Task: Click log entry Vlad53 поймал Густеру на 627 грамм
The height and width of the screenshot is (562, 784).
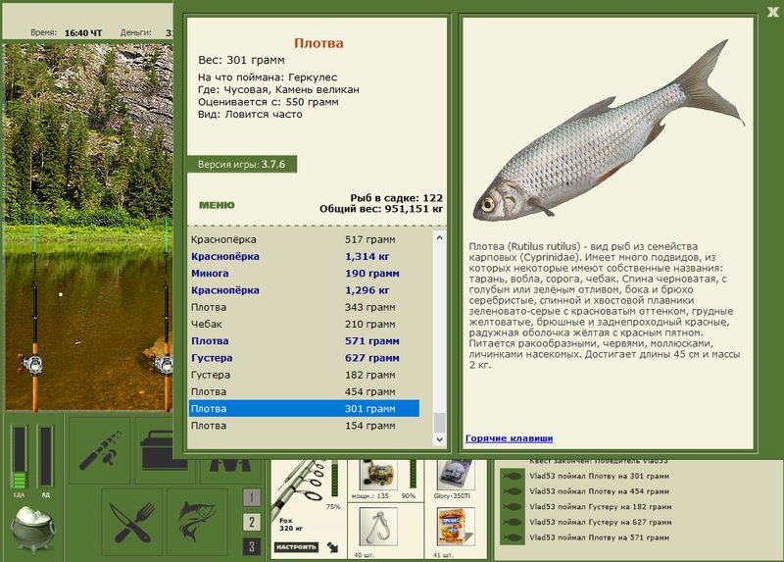Action: (x=599, y=523)
